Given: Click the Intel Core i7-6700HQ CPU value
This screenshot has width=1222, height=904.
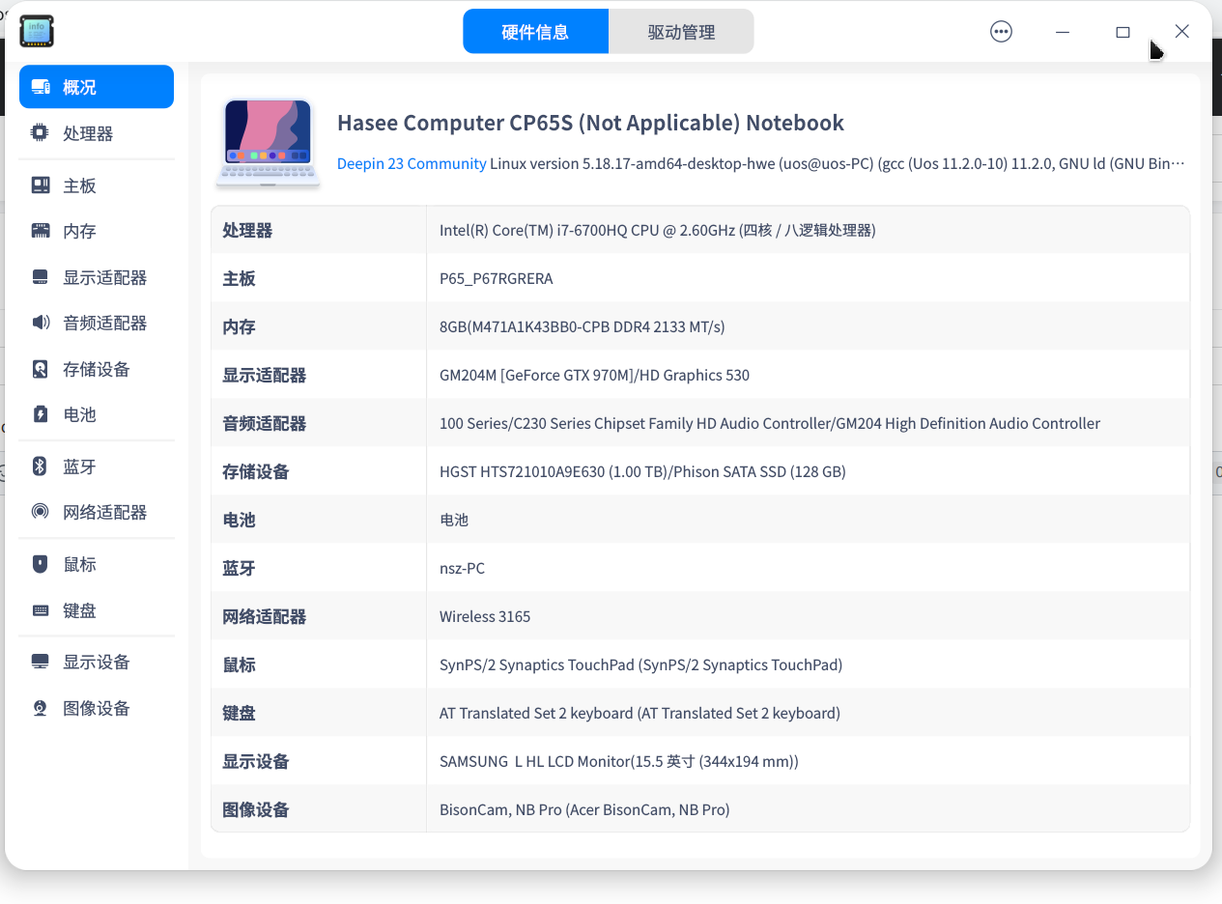Looking at the screenshot, I should [x=658, y=230].
